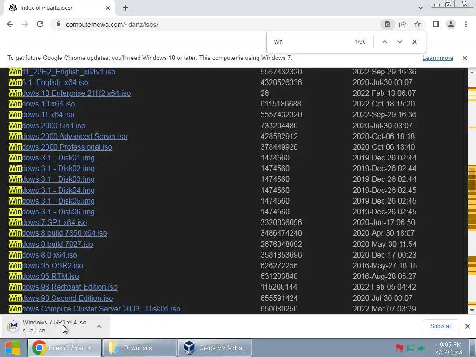Open Windows Compute Cluster Server 2003 - Disk01.iso
Screen dimensions: 476x357
94,309
